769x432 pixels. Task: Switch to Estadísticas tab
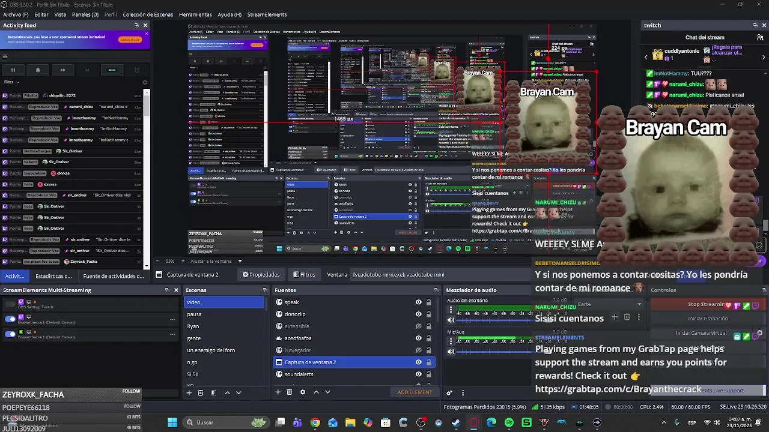click(x=53, y=276)
